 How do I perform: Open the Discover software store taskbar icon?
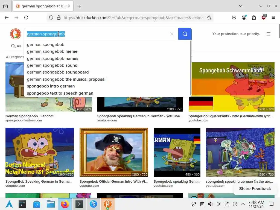click(37, 204)
